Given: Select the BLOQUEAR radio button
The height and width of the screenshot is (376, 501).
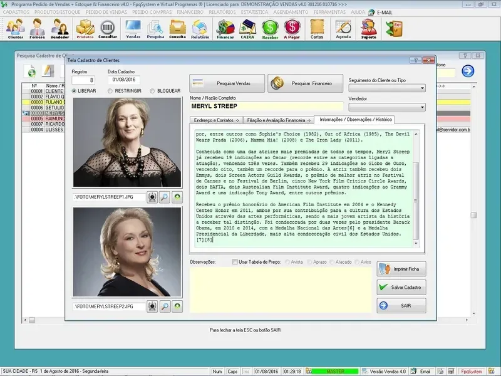Looking at the screenshot, I should [152, 91].
